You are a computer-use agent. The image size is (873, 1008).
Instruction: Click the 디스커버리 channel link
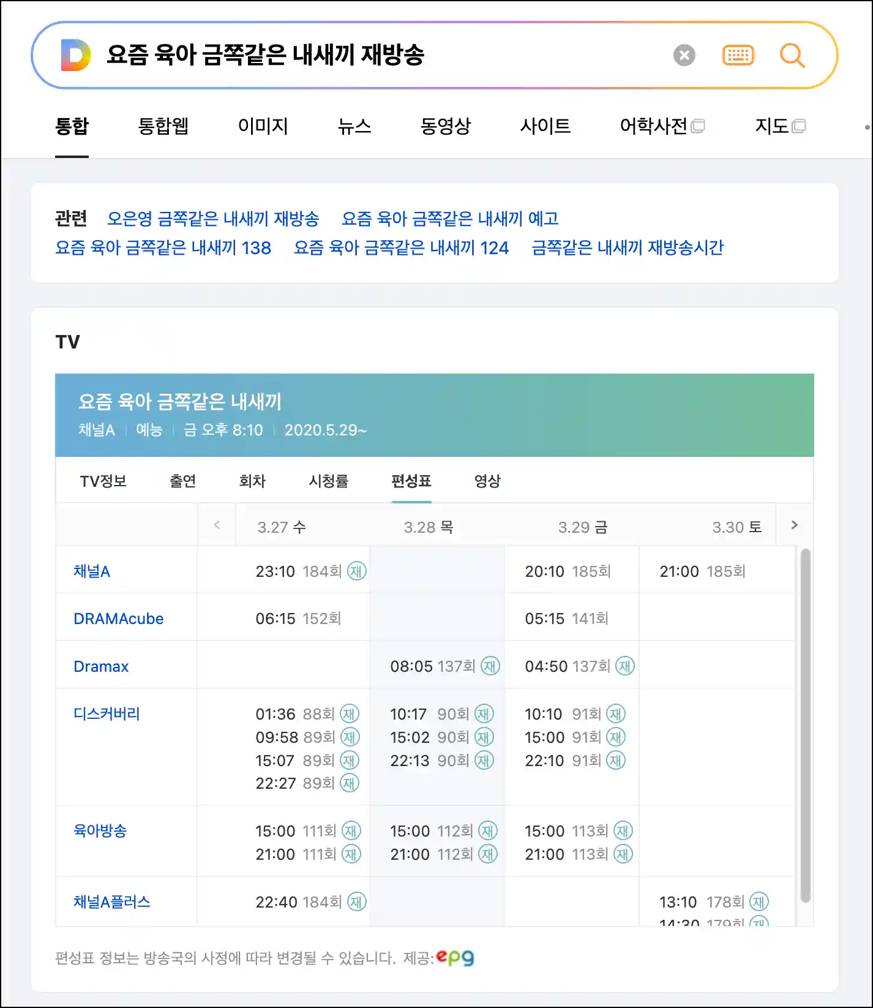click(107, 713)
